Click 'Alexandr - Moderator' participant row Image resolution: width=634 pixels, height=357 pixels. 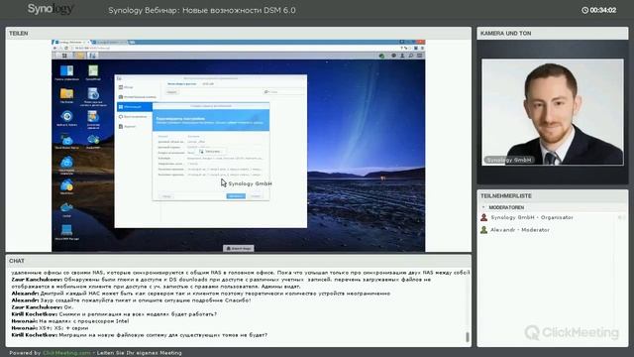coord(553,230)
